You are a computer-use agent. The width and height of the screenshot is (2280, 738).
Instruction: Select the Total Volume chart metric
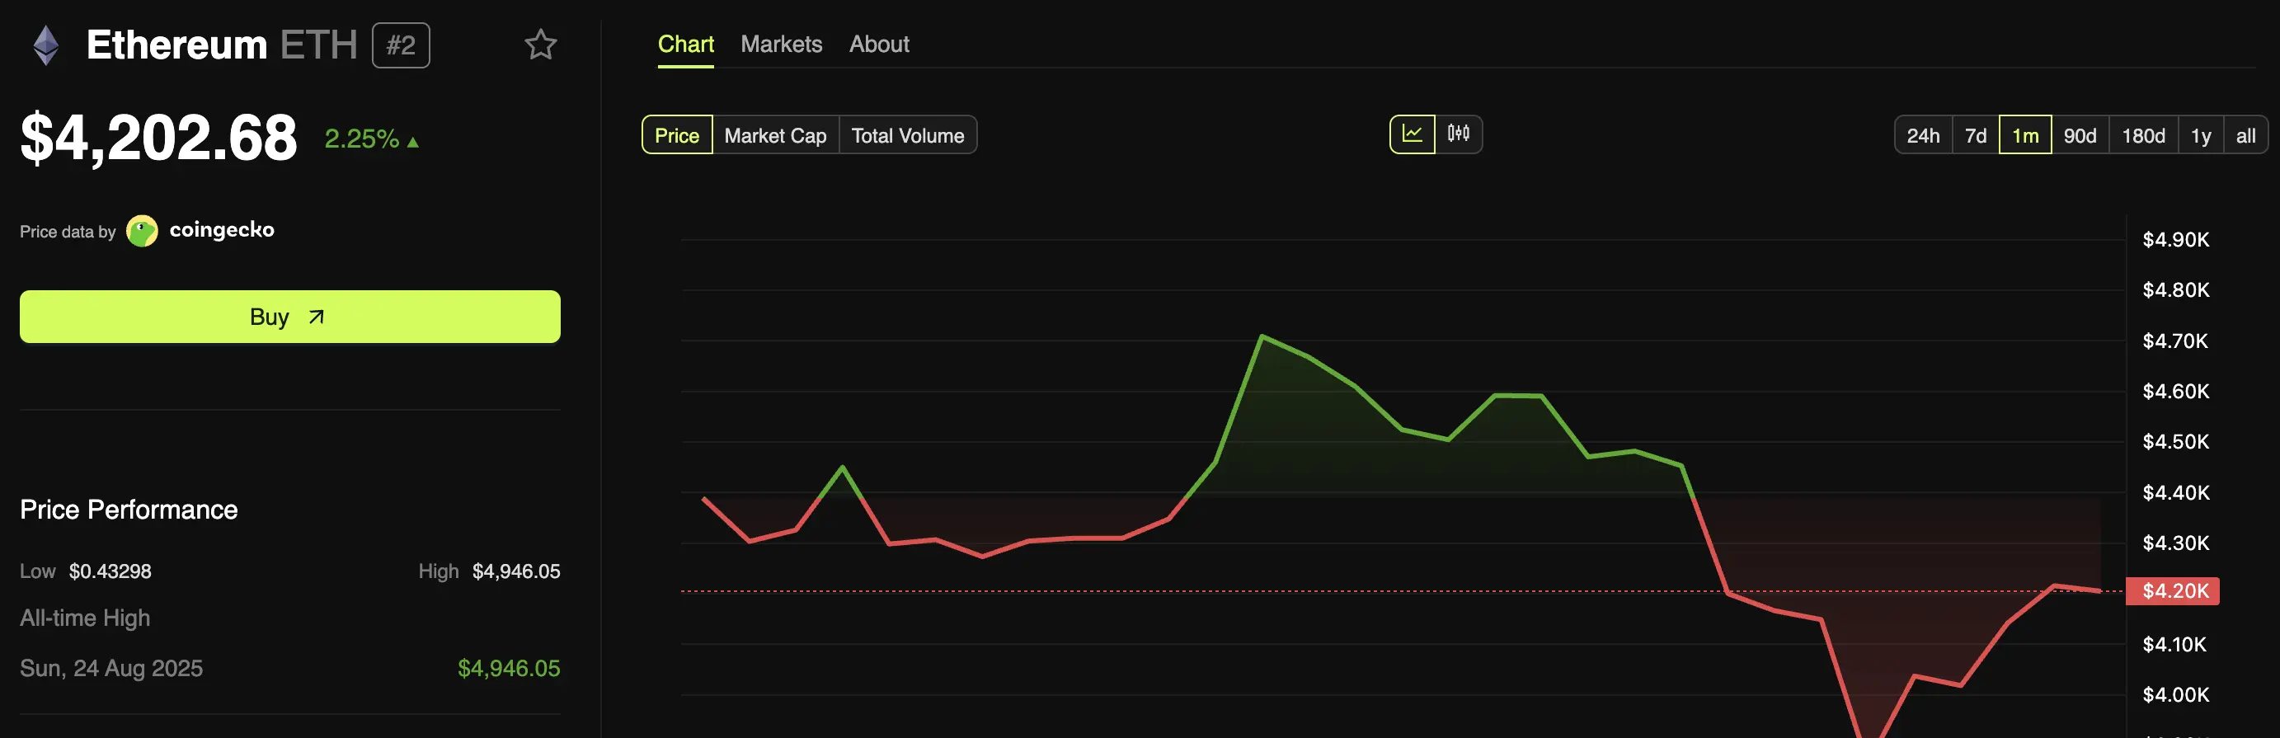(908, 135)
